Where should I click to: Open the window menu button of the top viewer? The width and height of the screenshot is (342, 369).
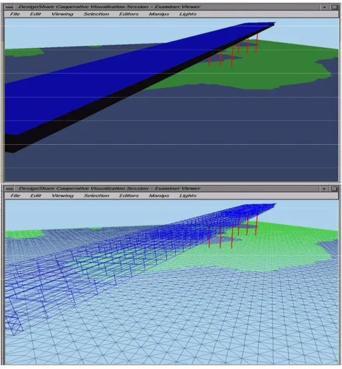tap(9, 7)
